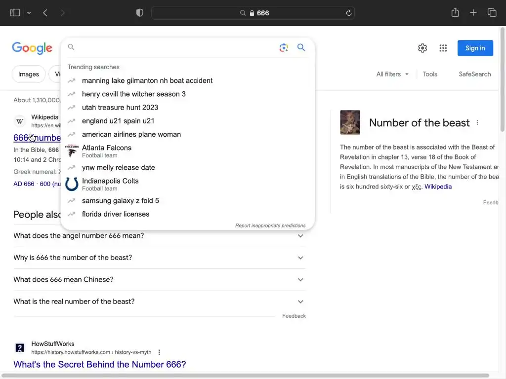Open the AD 666 sub-link
The image size is (506, 379).
tap(24, 184)
